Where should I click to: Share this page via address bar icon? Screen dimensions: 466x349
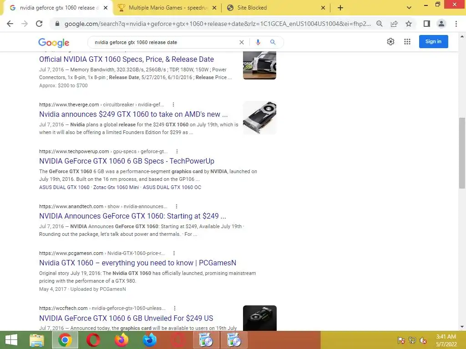(x=394, y=24)
